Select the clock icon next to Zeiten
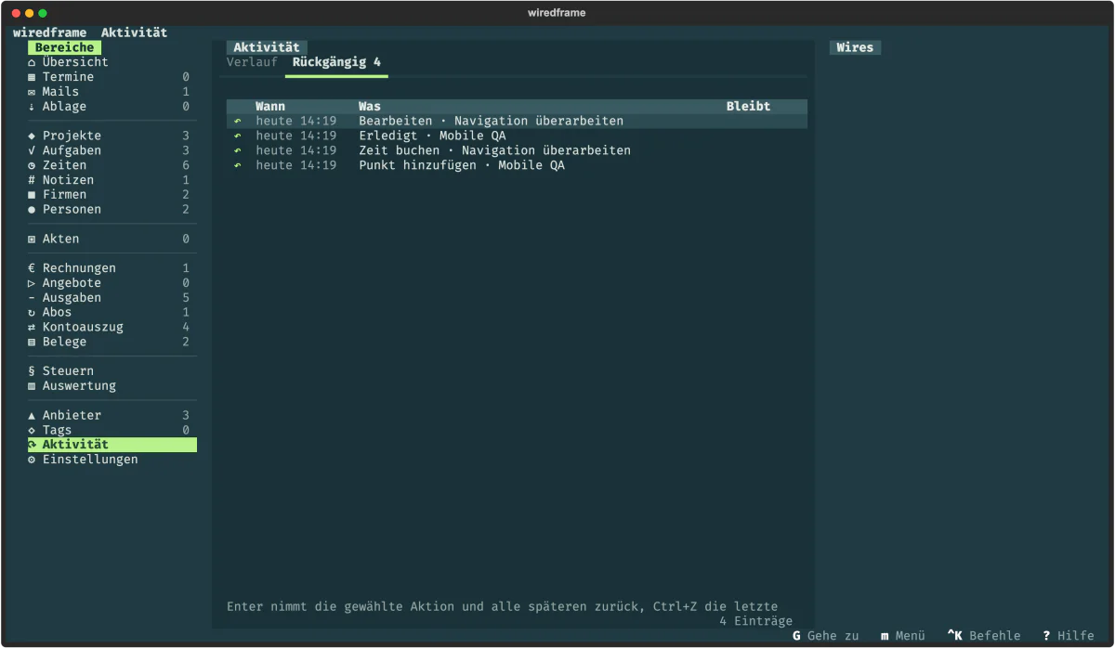1115x648 pixels. point(32,165)
